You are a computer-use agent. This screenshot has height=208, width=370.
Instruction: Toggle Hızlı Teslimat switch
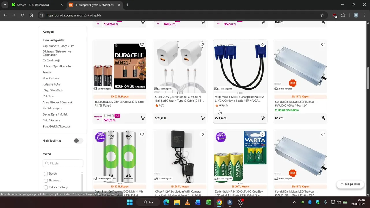(x=78, y=140)
